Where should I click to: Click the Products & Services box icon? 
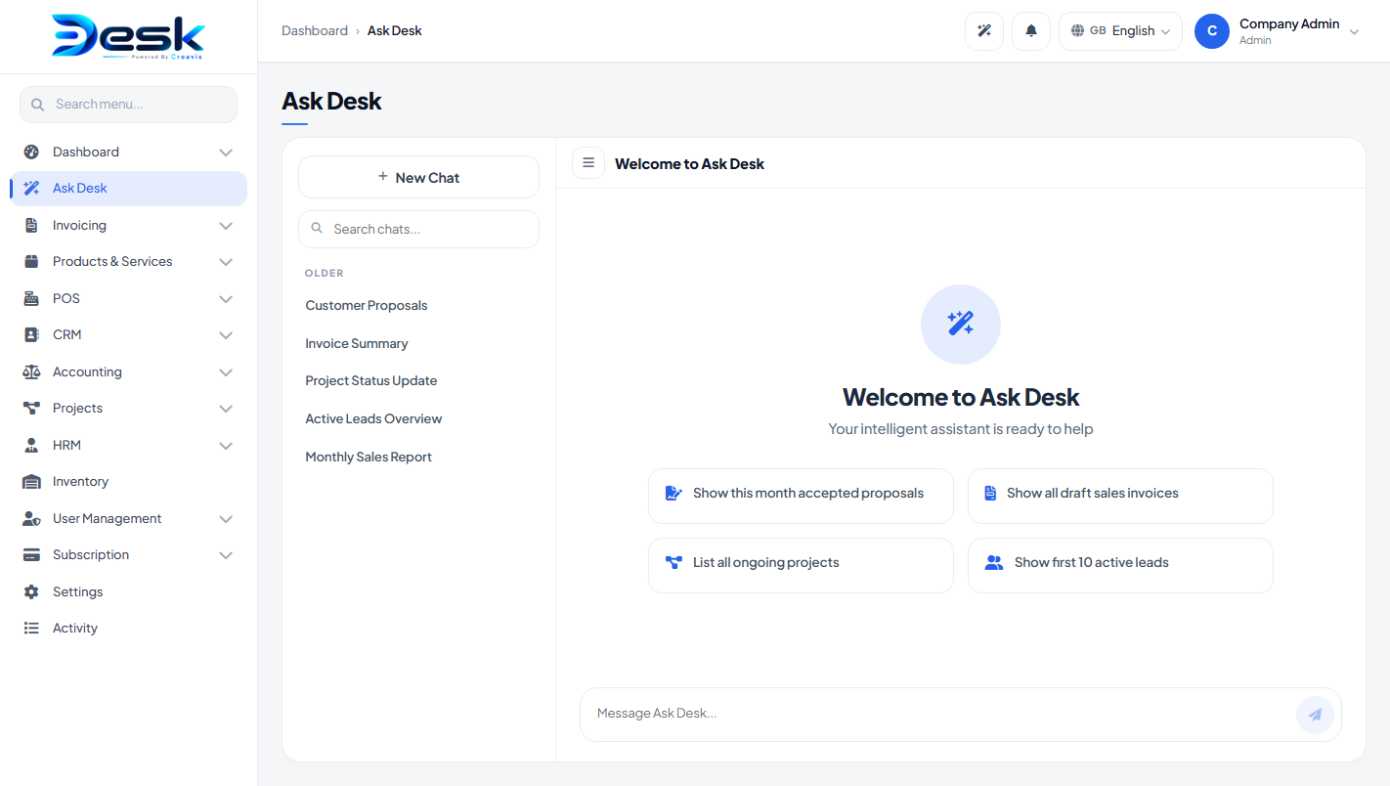[31, 262]
